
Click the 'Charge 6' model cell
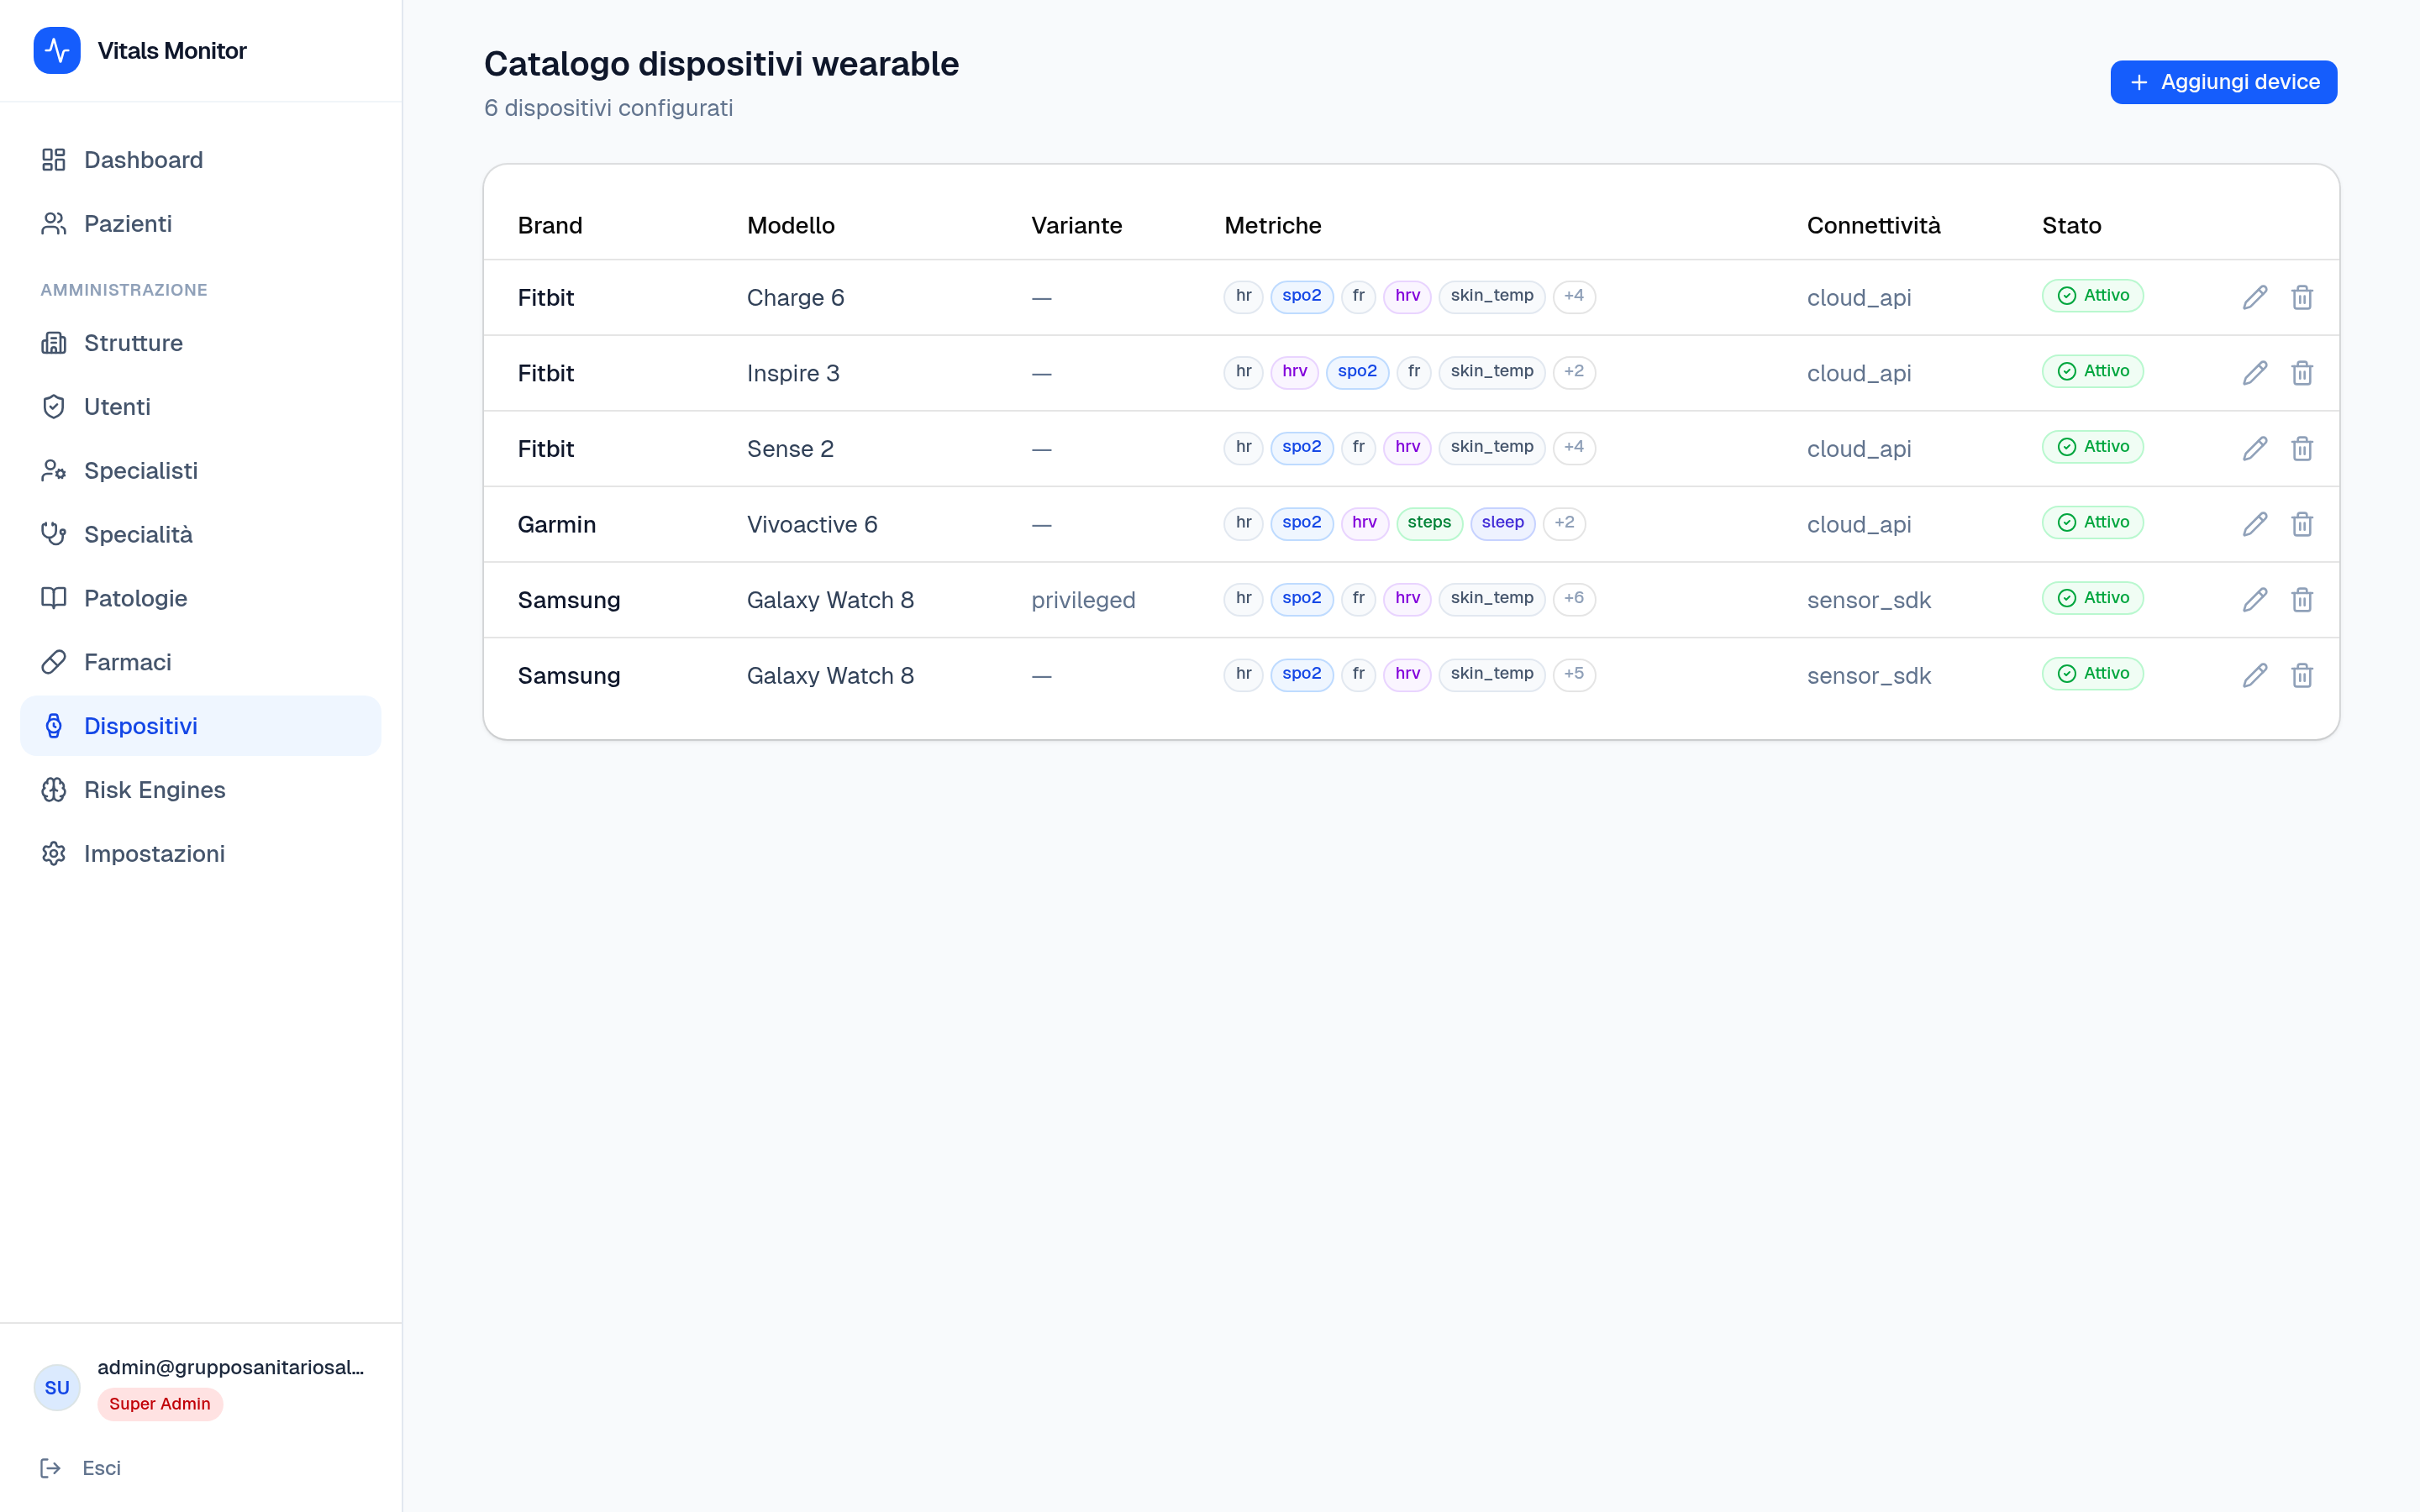point(795,298)
